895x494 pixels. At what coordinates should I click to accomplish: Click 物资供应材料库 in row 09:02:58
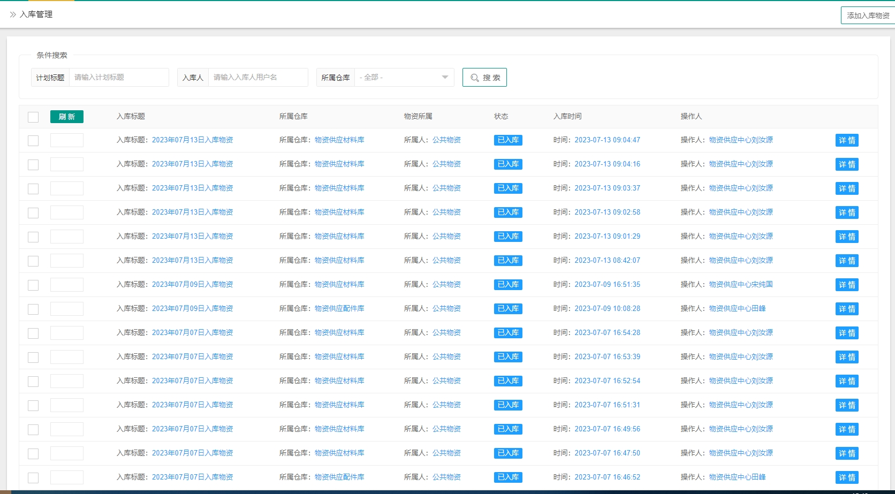point(339,212)
